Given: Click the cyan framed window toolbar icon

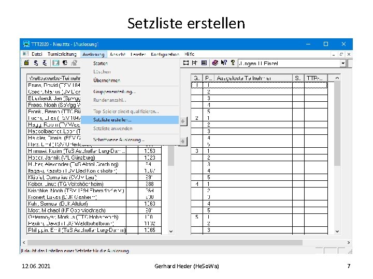Looking at the screenshot, I should coord(55,63).
